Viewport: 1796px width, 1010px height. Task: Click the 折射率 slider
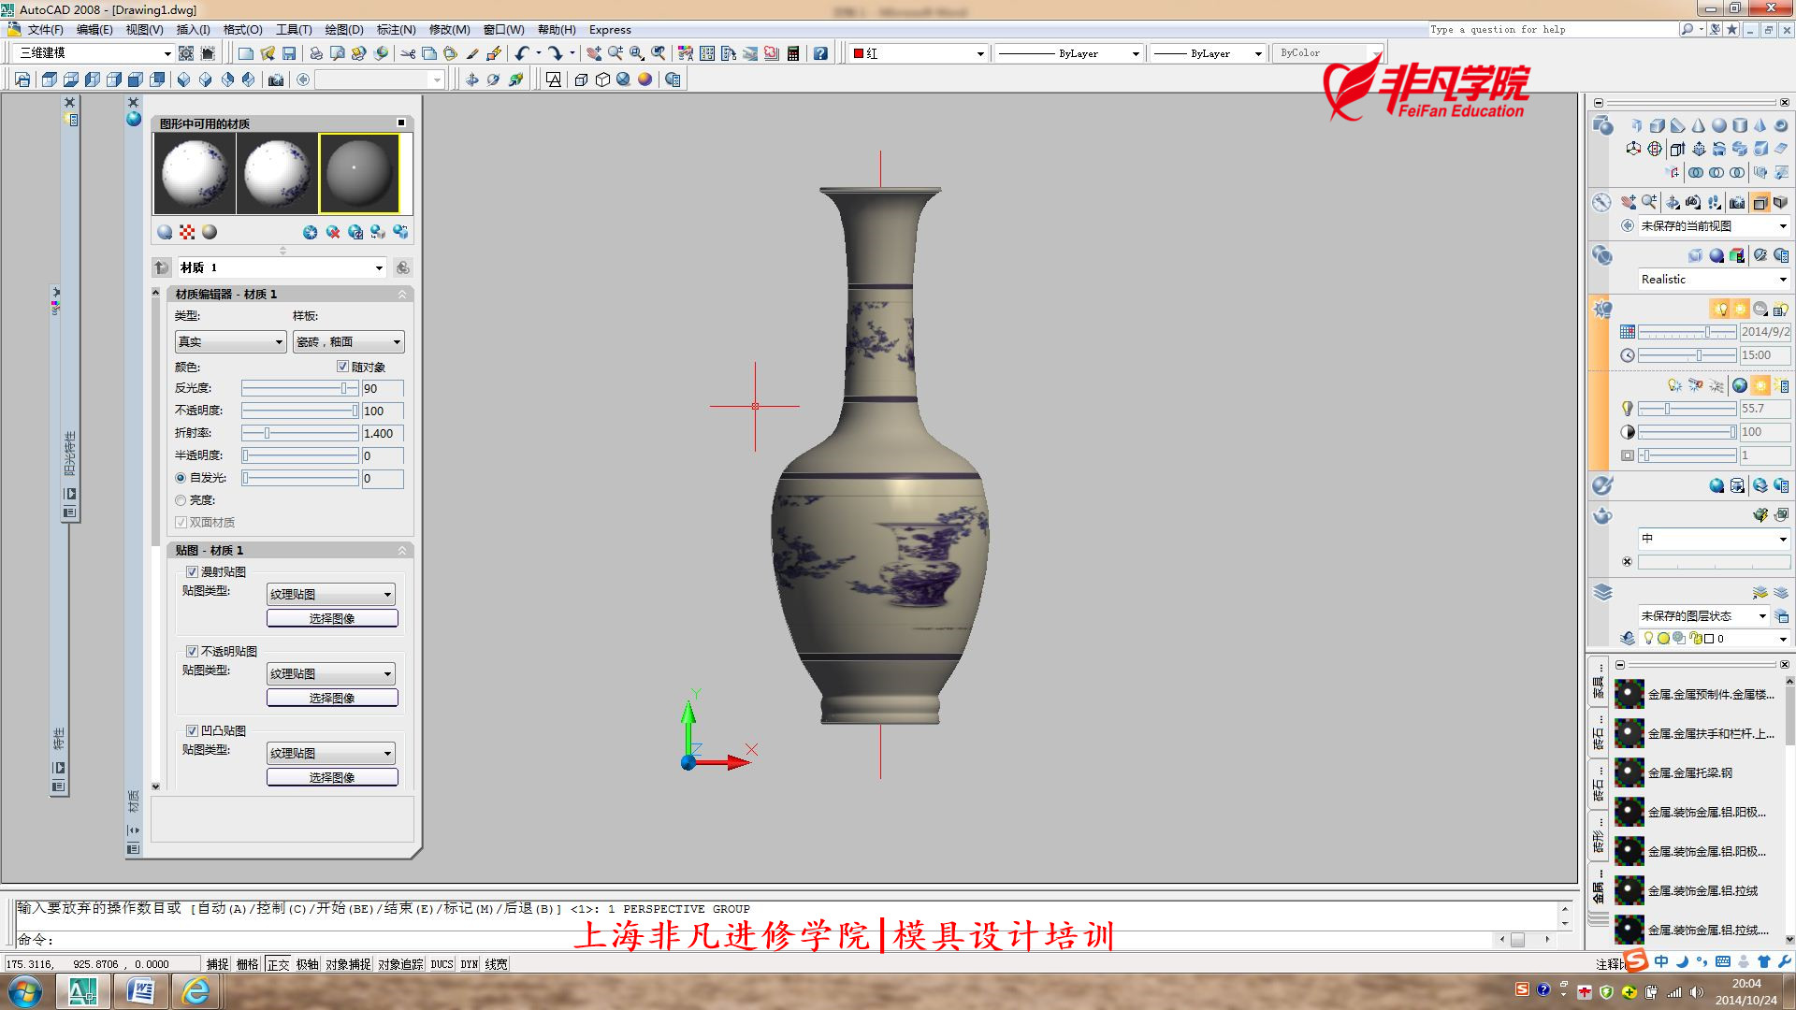[300, 433]
